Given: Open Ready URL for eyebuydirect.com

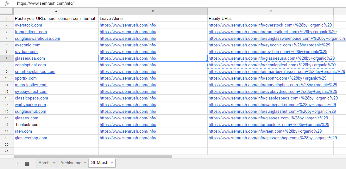Looking at the screenshot, I should [273, 91].
